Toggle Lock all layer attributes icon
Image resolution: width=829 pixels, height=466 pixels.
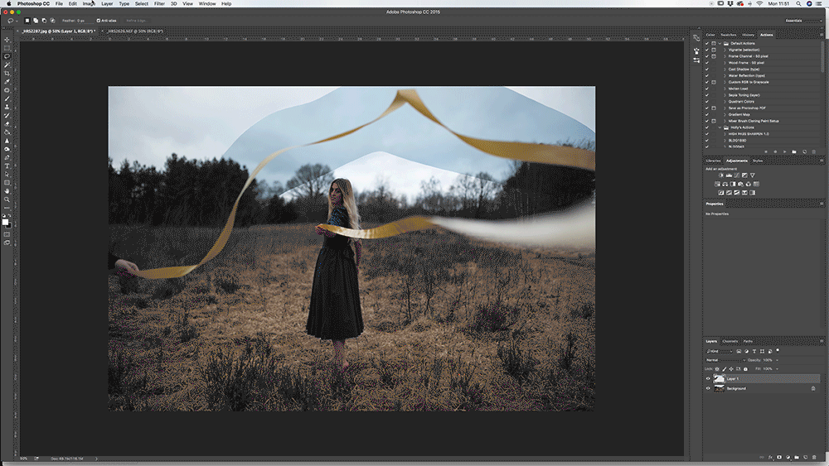745,369
